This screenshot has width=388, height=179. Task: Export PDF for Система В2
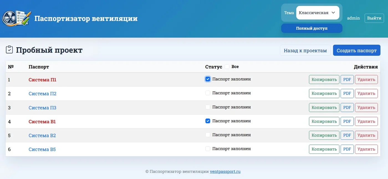(347, 135)
